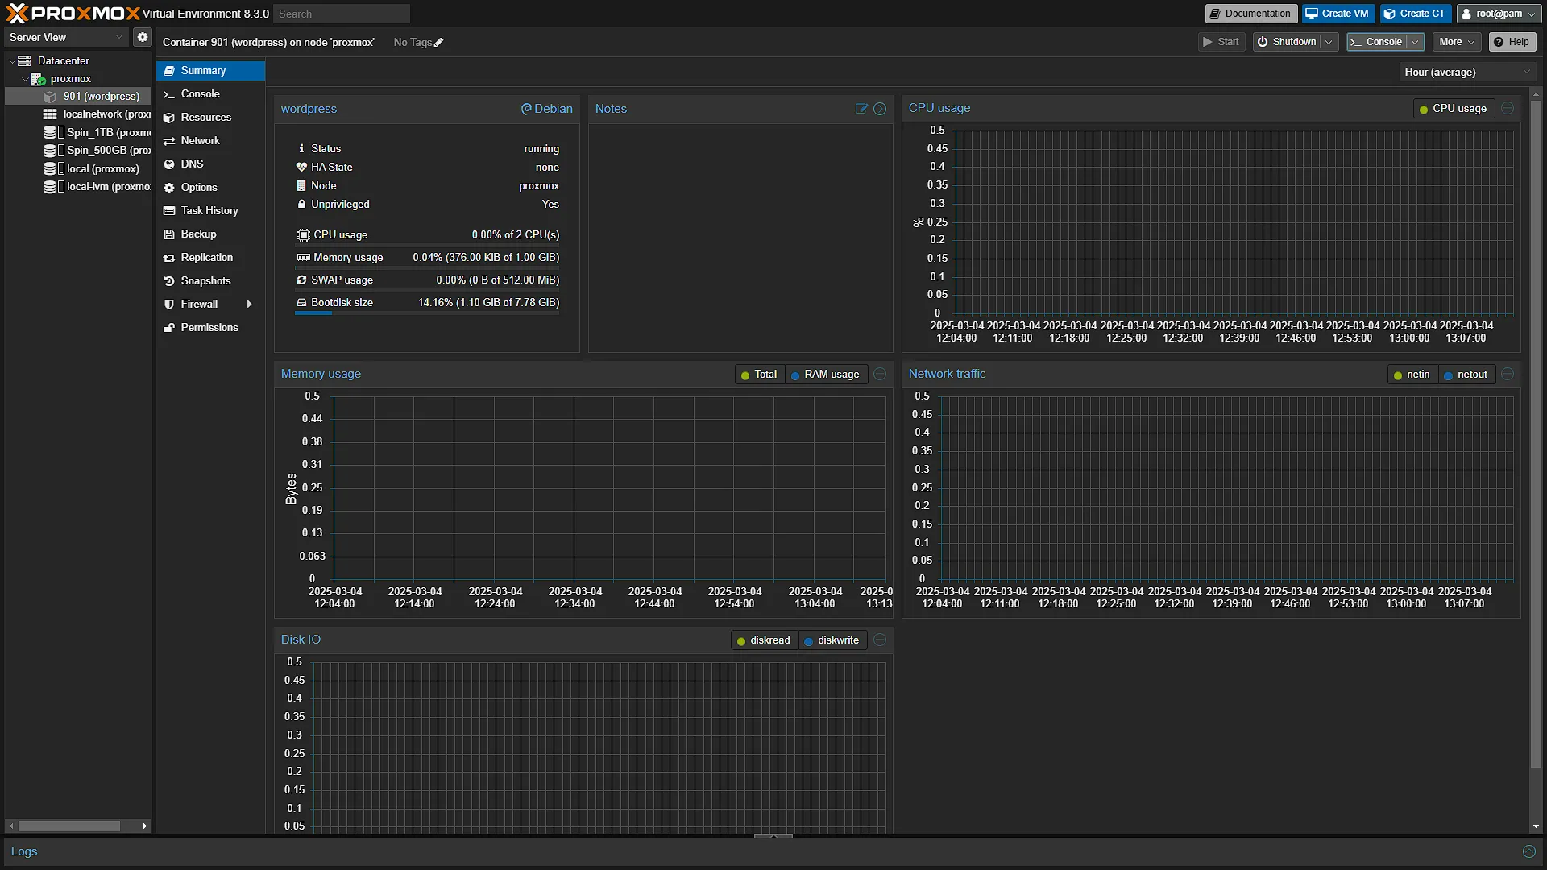Collapse the CPU usage panel toggle

click(1508, 108)
